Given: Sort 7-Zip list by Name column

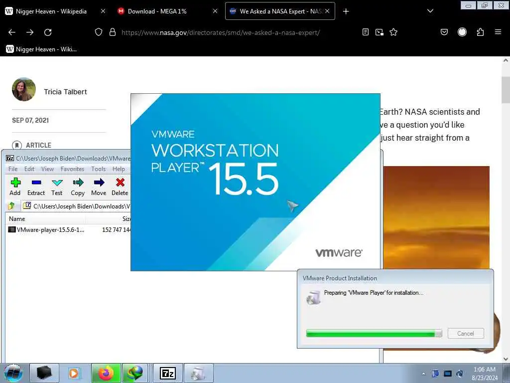Looking at the screenshot, I should 17,219.
